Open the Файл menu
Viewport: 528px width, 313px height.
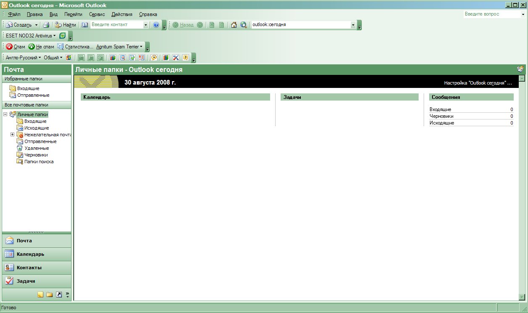14,14
